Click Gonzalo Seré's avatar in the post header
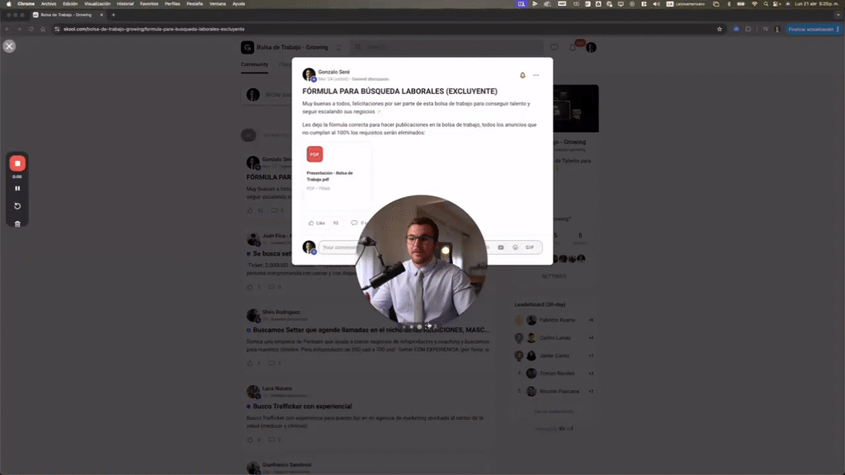Screen dimensions: 845x475 point(309,74)
